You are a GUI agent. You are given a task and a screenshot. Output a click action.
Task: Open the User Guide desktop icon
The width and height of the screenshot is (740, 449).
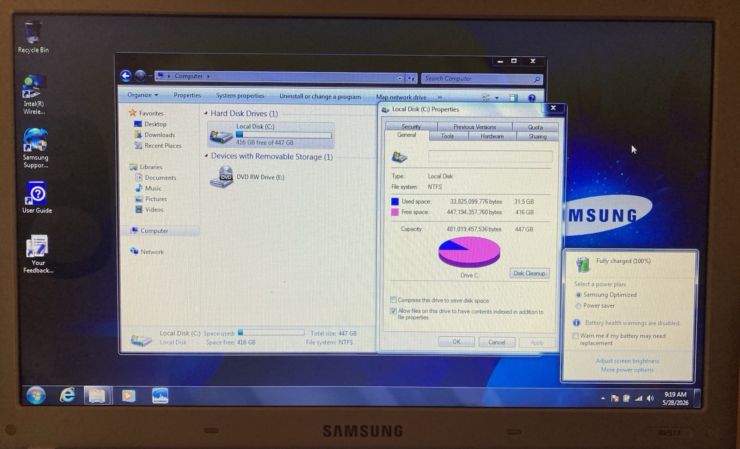(x=37, y=198)
